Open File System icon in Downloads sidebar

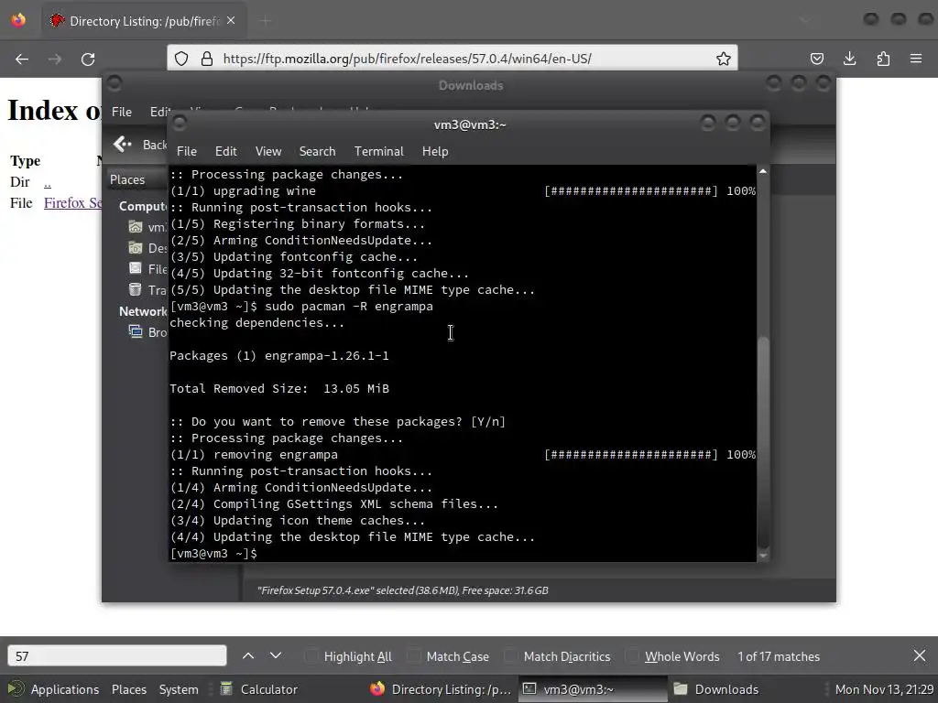(x=136, y=269)
